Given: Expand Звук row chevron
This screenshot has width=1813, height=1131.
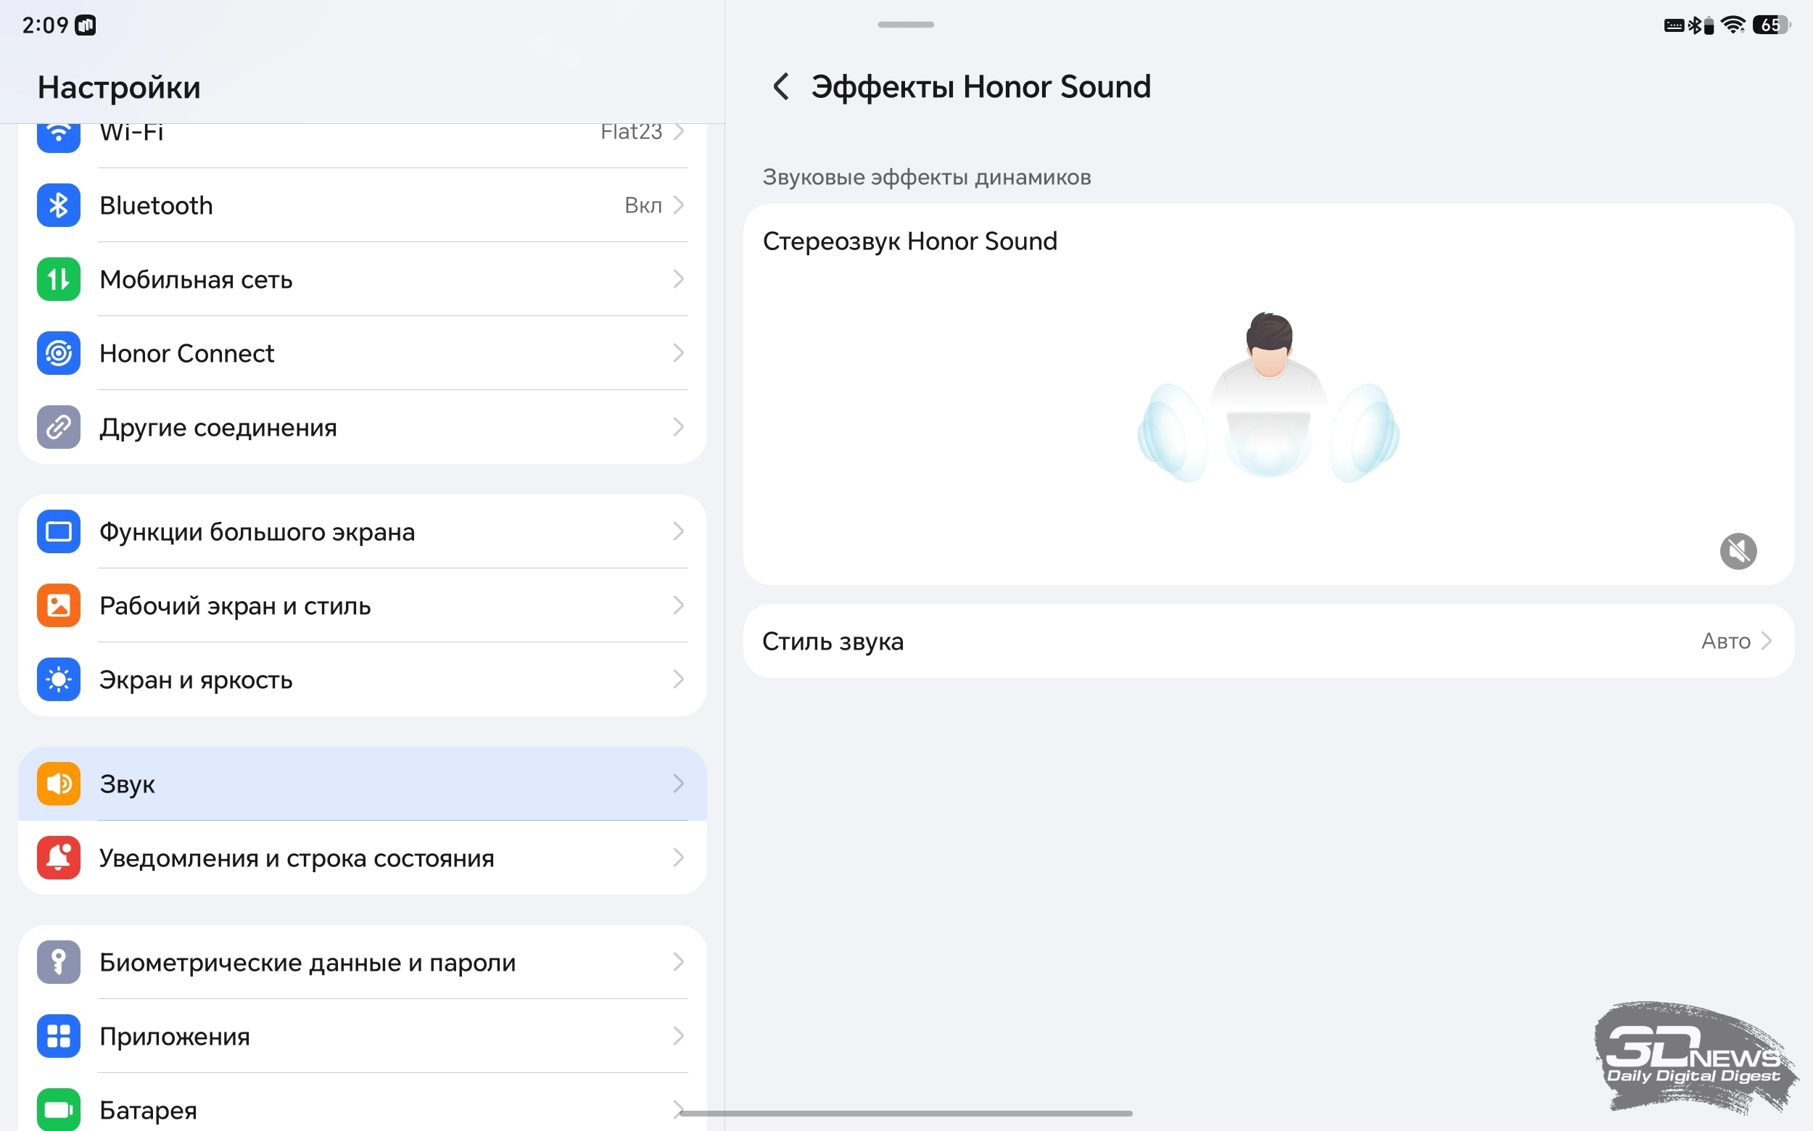Looking at the screenshot, I should (679, 784).
